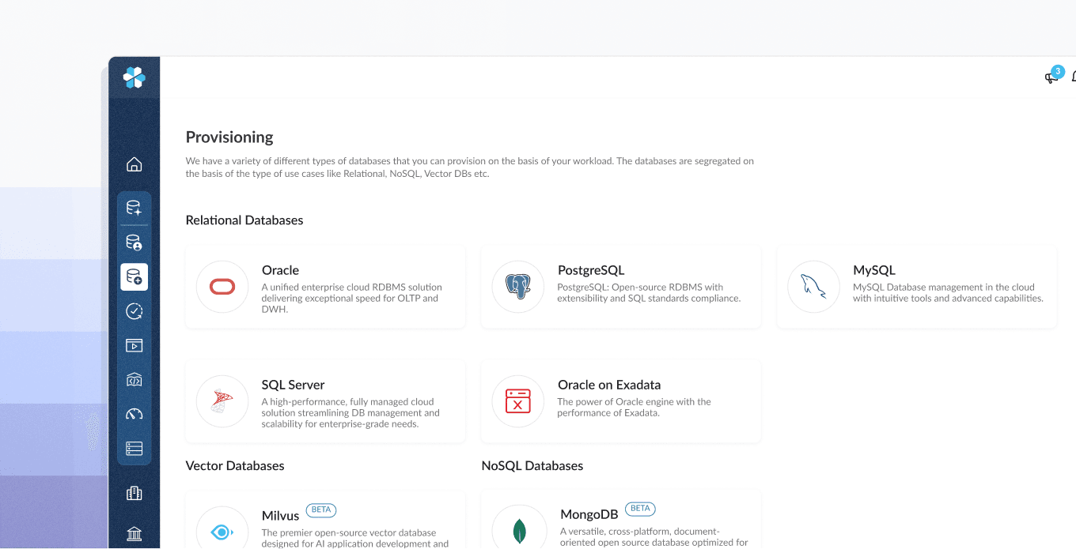This screenshot has width=1076, height=549.
Task: Choose the Milvus card title
Action: tap(281, 516)
